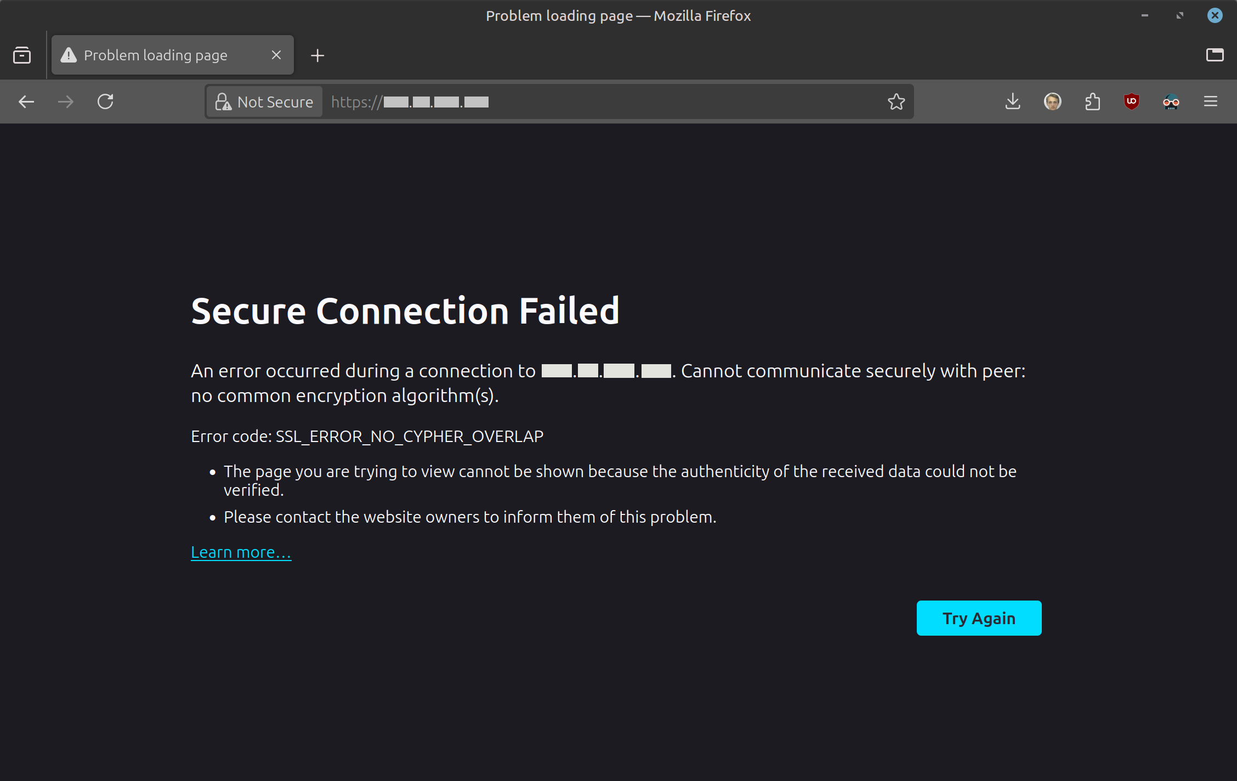Viewport: 1237px width, 781px height.
Task: Open the Downloads panel
Action: (1013, 102)
